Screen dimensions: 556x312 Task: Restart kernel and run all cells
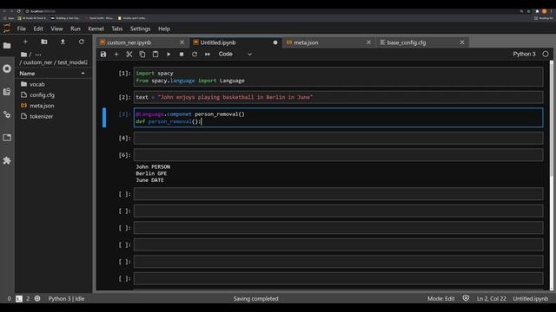[208, 54]
